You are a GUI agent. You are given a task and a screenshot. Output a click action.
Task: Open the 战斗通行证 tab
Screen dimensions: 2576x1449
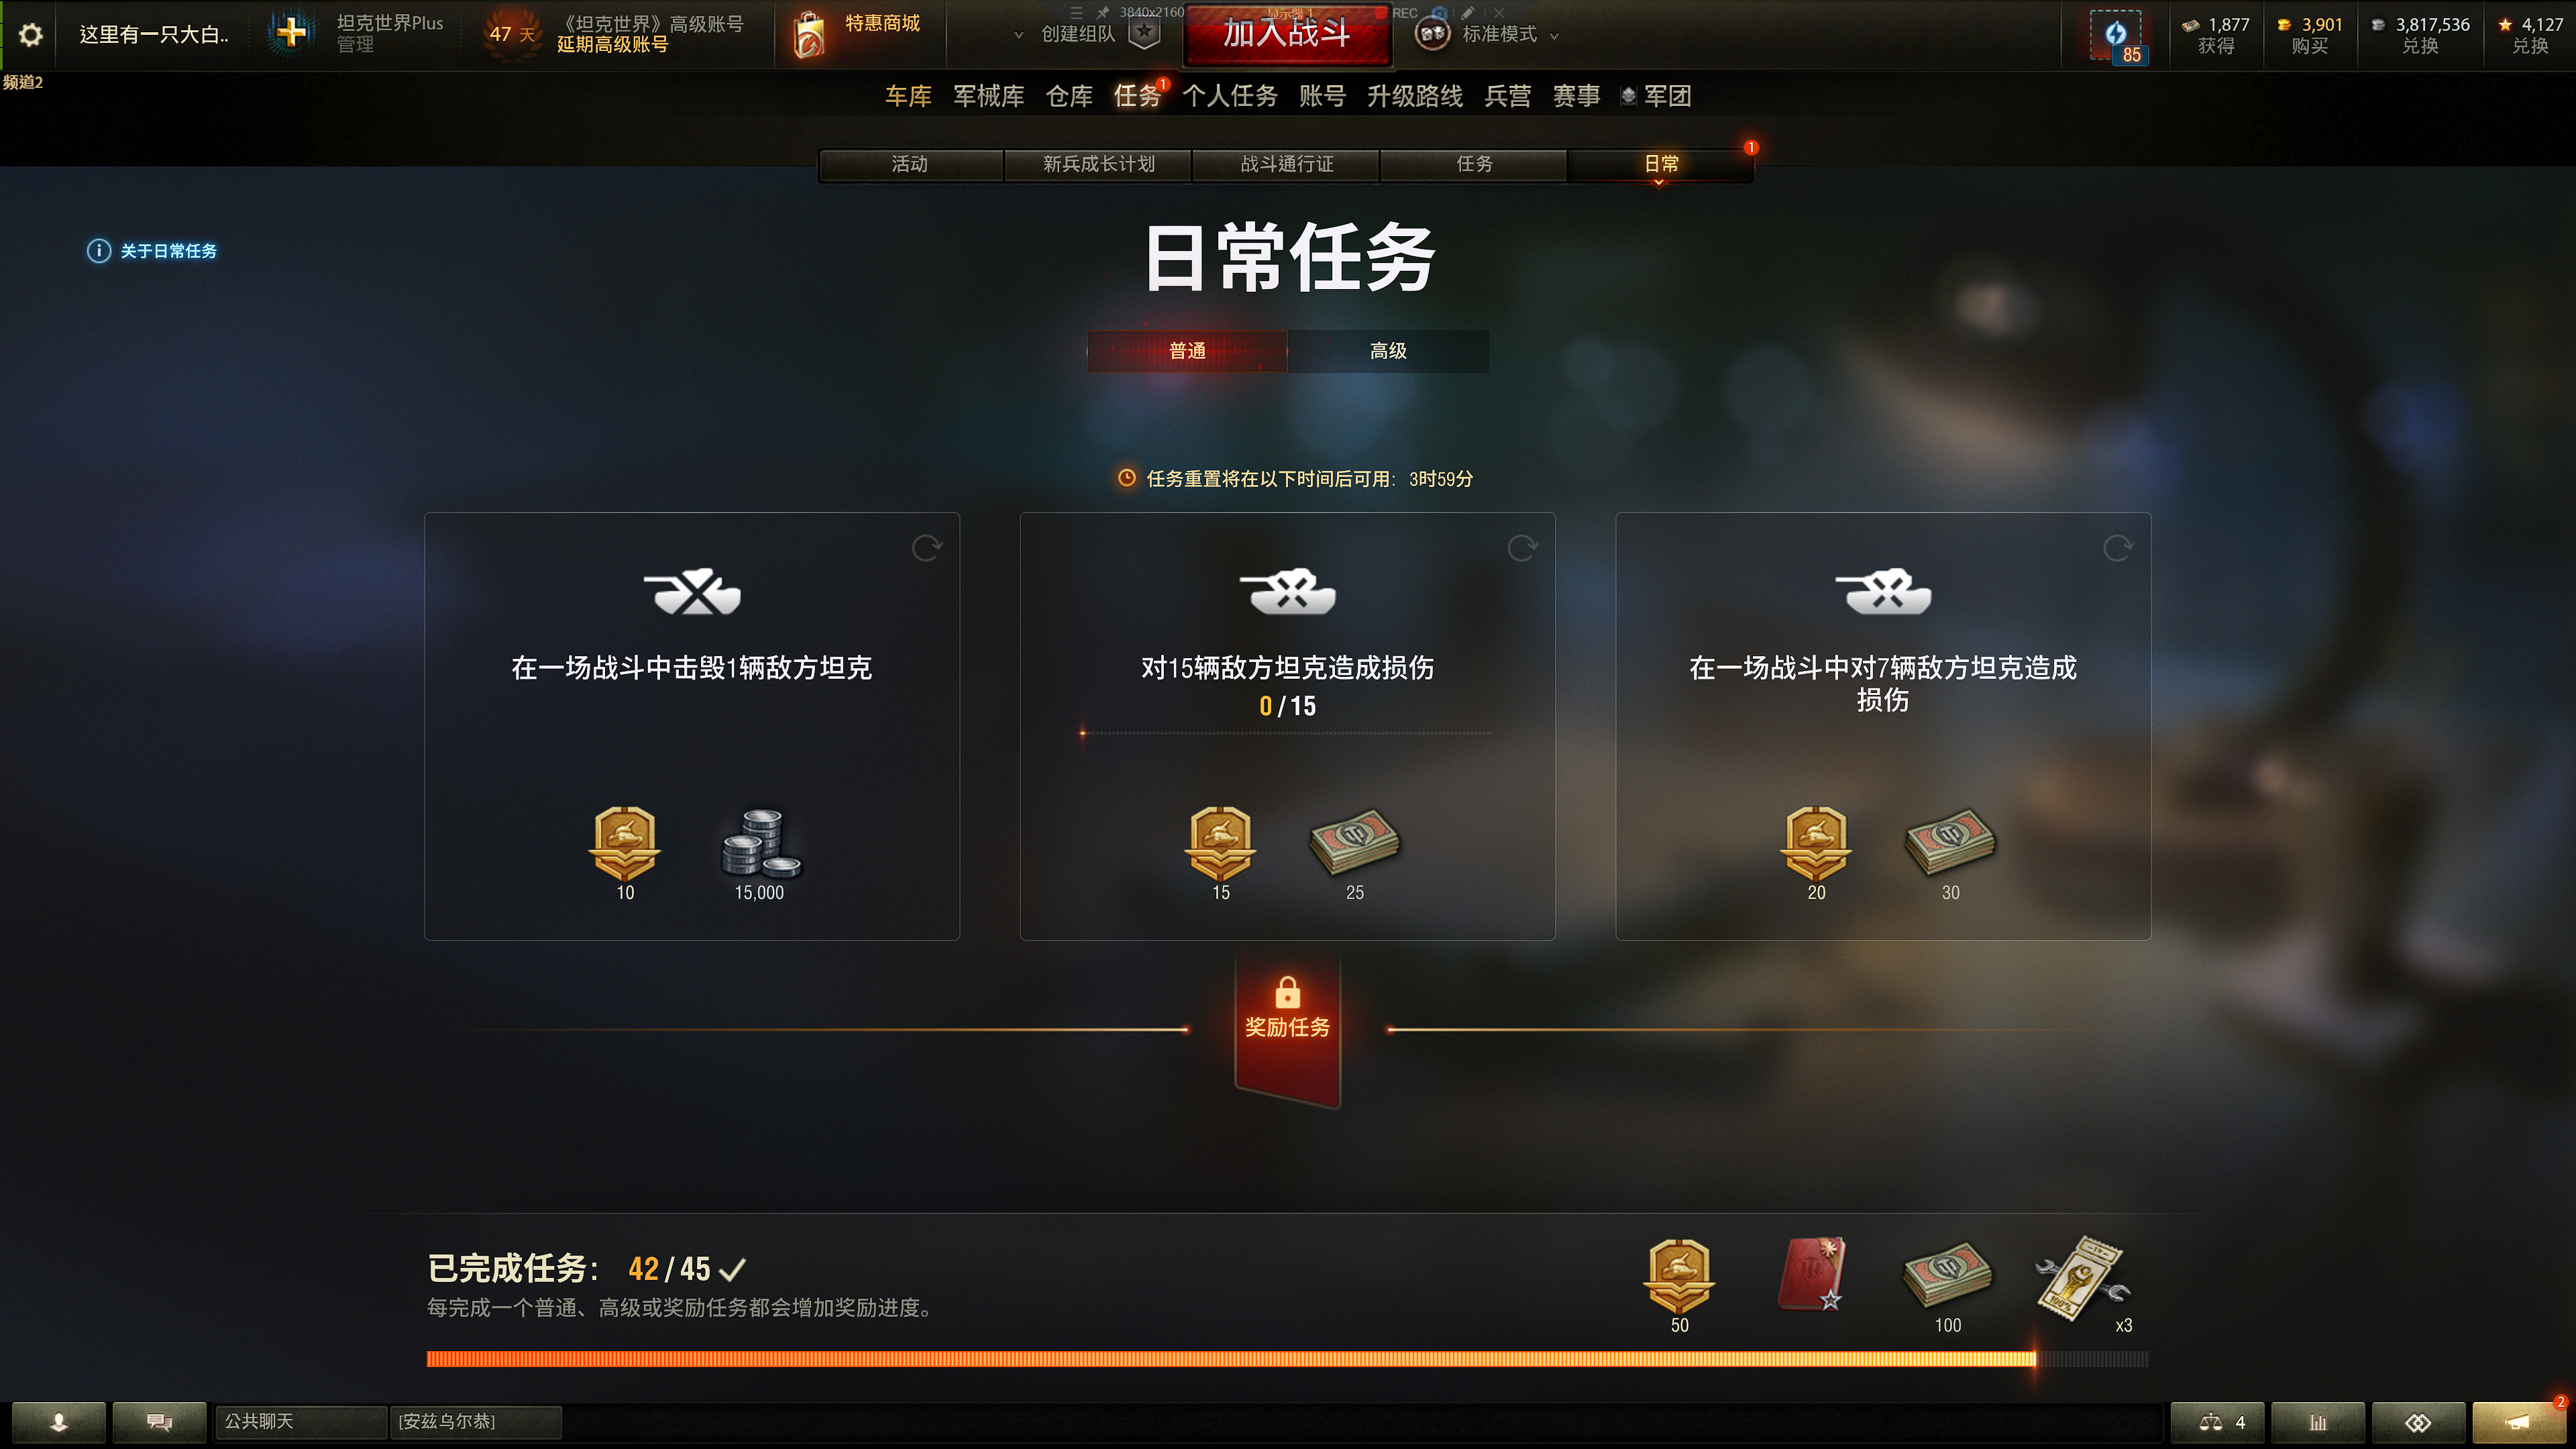[1286, 164]
